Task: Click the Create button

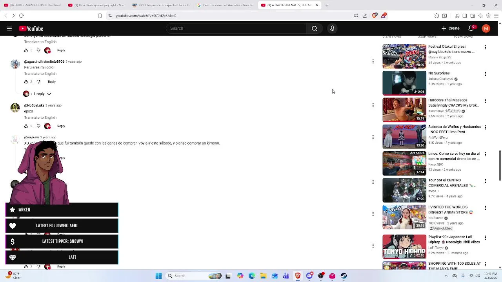Action: [x=450, y=29]
